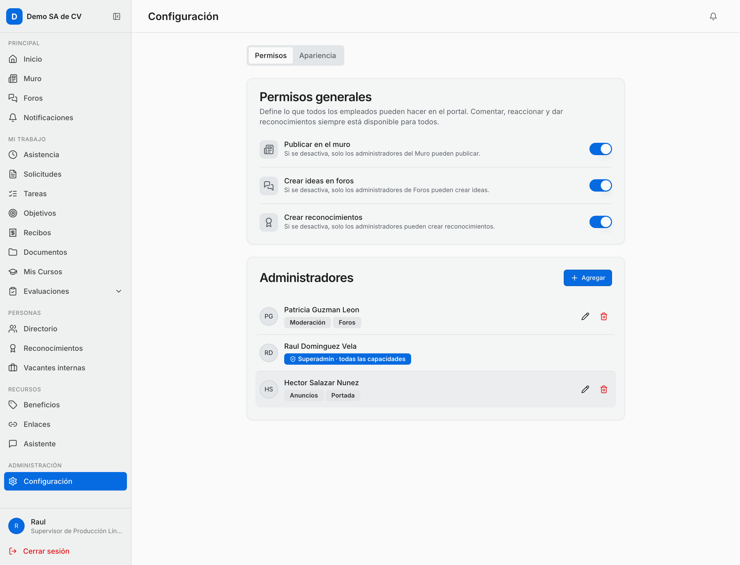
Task: Click the Anuncios tag on Hector's row
Action: pos(303,395)
